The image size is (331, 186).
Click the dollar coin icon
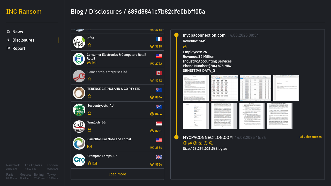(x=195, y=143)
